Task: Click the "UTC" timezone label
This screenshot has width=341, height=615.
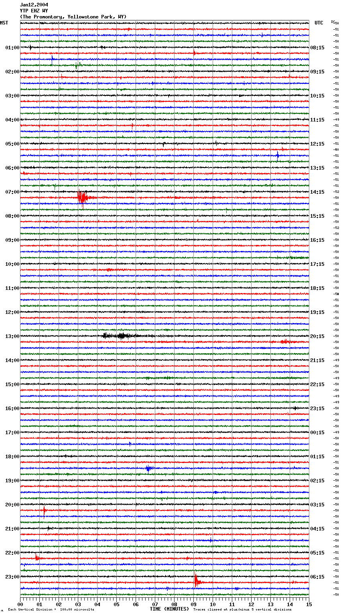Action: [x=319, y=23]
